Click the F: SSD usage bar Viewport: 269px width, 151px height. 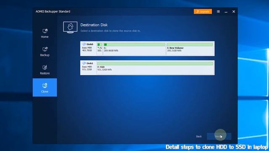point(155,64)
